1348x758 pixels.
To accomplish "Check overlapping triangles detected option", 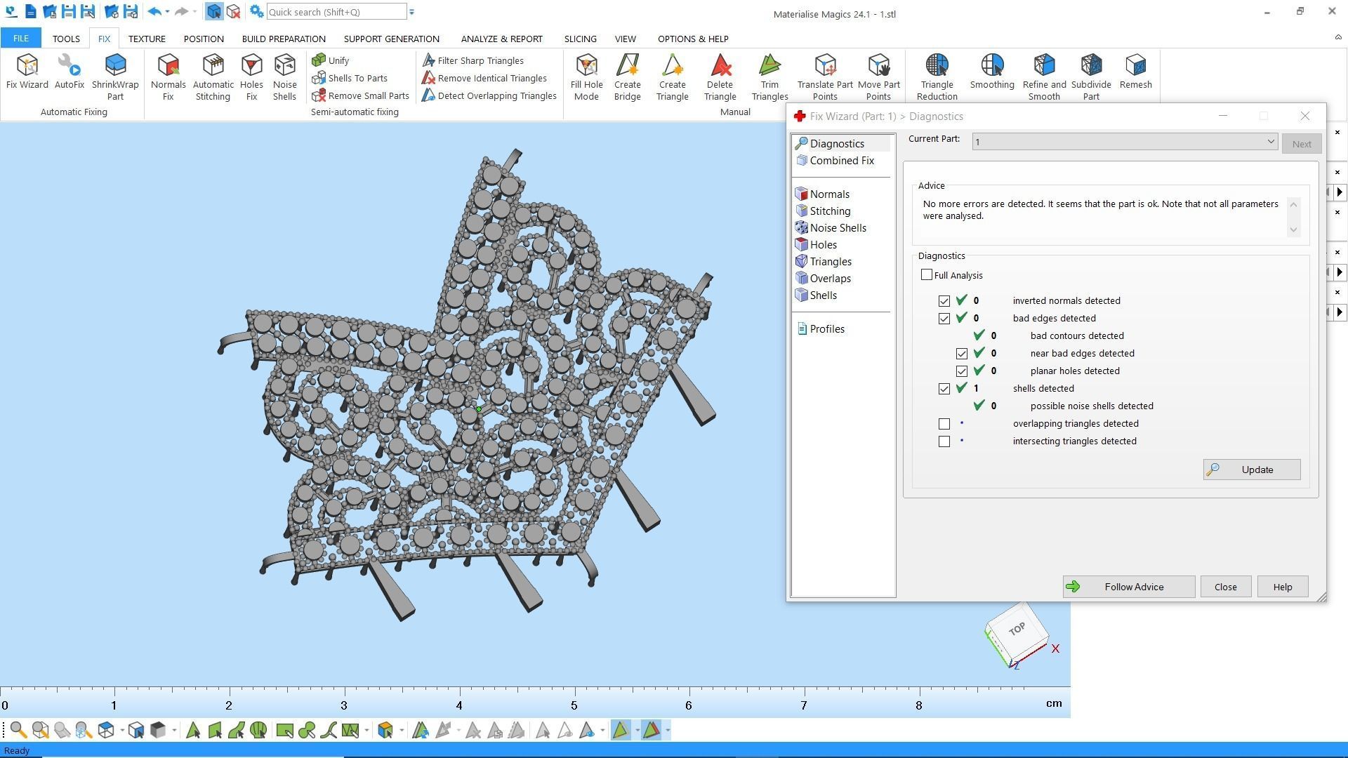I will click(x=944, y=424).
